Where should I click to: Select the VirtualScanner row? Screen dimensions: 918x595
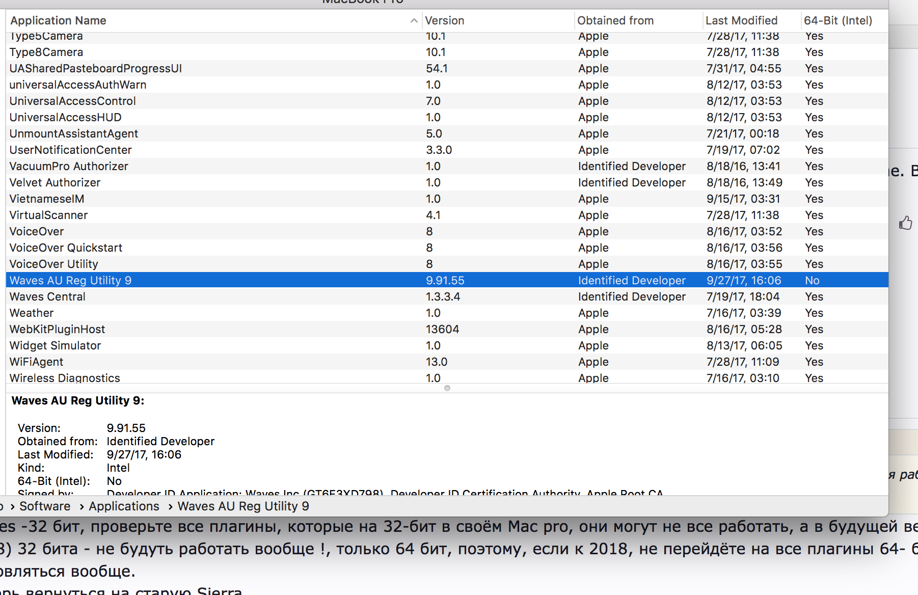[447, 215]
